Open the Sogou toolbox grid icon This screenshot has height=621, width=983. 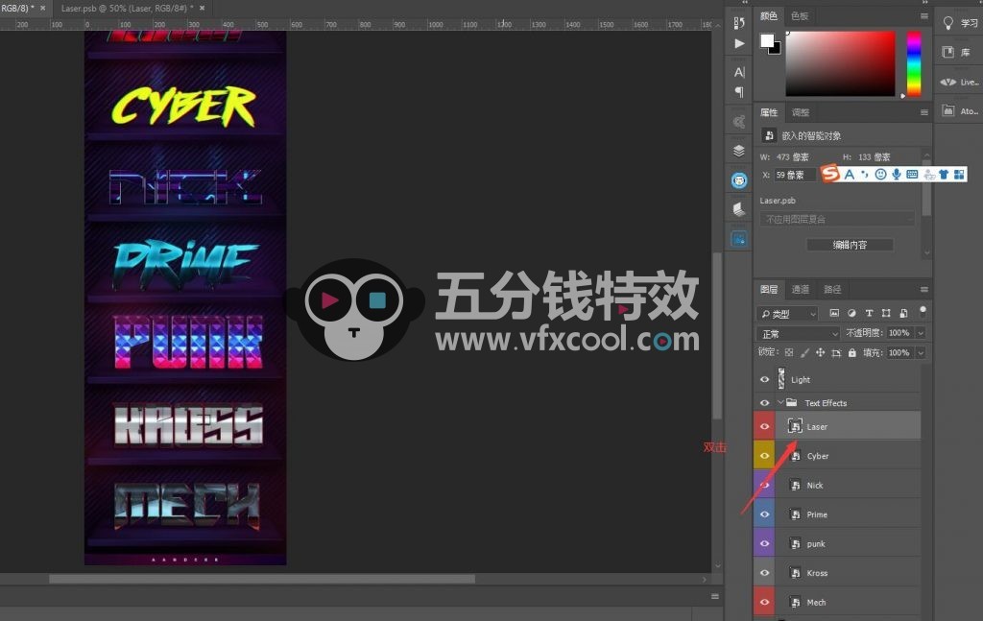[959, 174]
